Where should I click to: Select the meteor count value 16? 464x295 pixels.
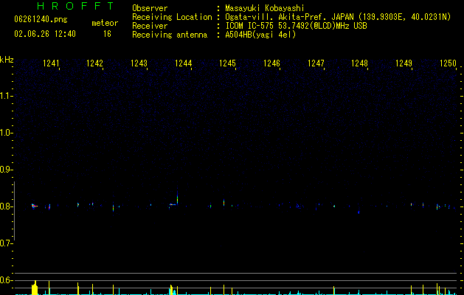pyautogui.click(x=107, y=34)
